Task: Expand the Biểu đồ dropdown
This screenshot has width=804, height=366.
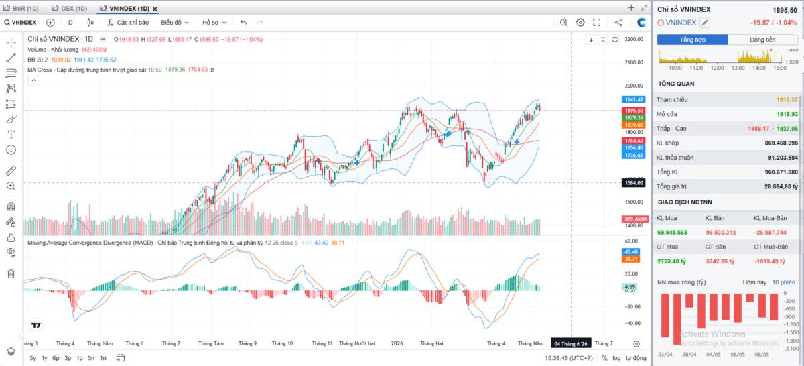Action: point(175,22)
